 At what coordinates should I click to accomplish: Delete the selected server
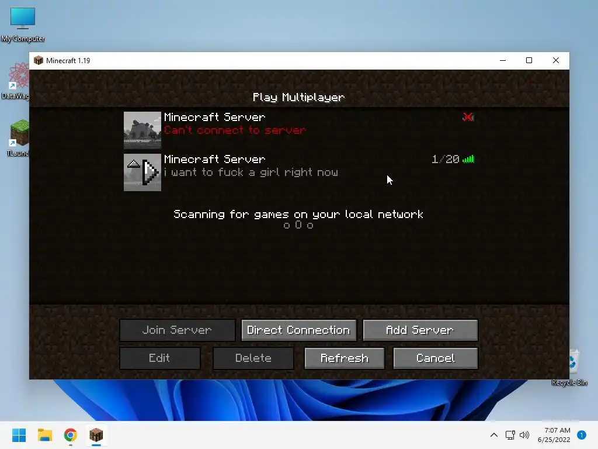[x=253, y=358]
